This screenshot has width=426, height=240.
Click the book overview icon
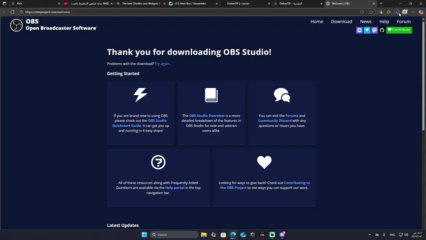pos(211,95)
